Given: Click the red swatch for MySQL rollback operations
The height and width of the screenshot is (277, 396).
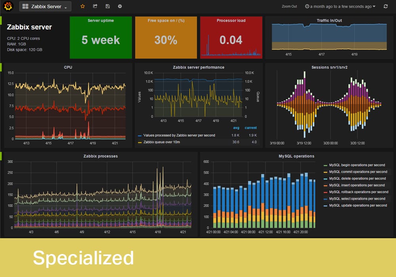Looking at the screenshot, I should tap(326, 192).
